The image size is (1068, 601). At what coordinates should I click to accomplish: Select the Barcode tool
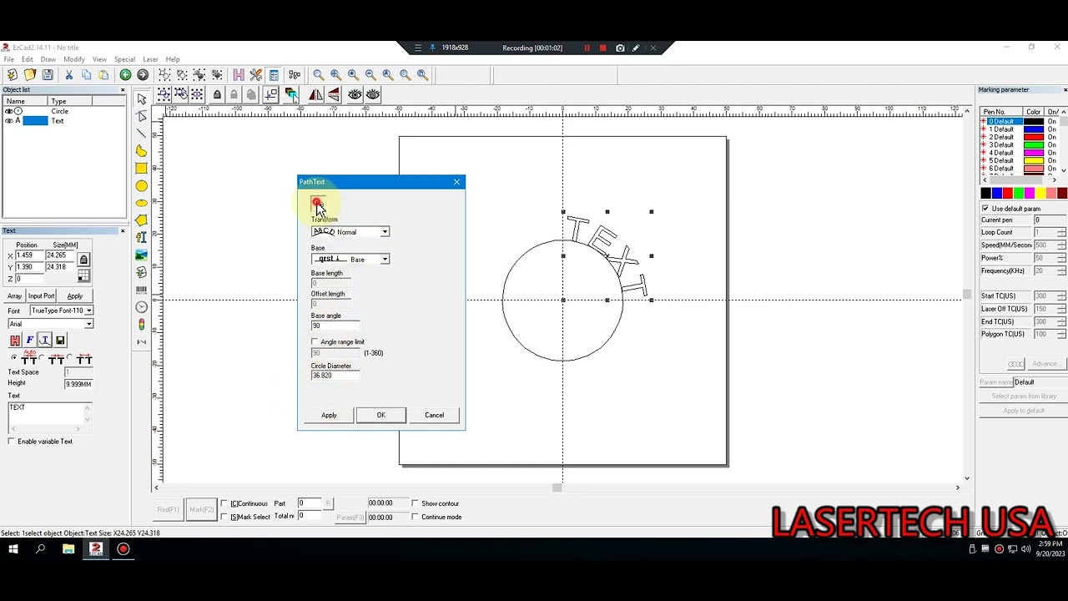pyautogui.click(x=141, y=290)
